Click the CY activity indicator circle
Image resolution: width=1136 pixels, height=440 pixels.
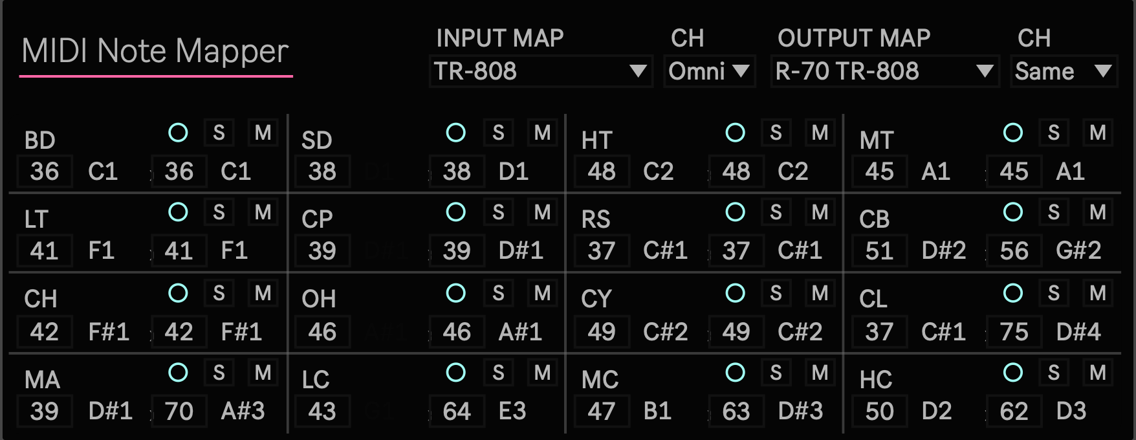(735, 293)
